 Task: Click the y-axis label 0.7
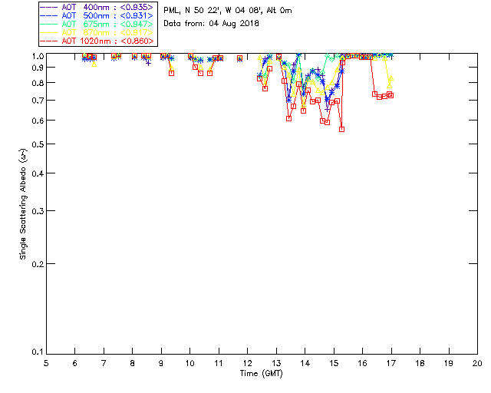38,101
